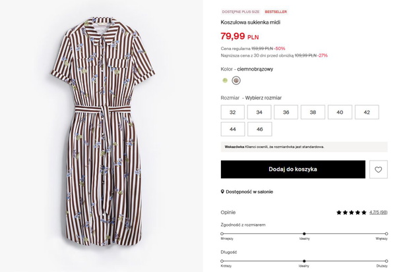Open the 4.7/5 (98) reviews link
The height and width of the screenshot is (272, 409).
pos(378,212)
